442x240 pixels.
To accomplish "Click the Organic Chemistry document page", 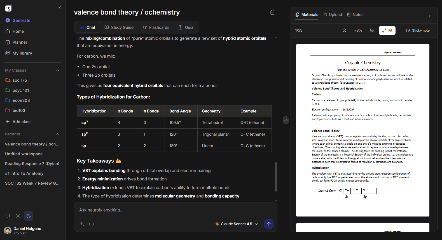I will pyautogui.click(x=363, y=130).
